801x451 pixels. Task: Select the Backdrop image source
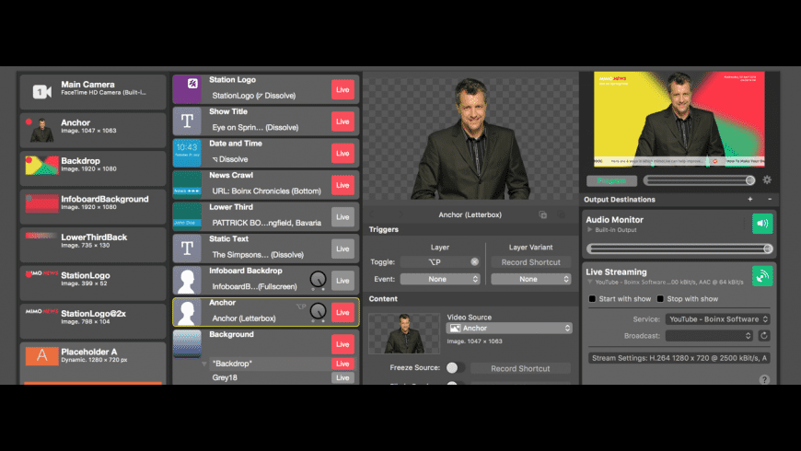click(92, 166)
